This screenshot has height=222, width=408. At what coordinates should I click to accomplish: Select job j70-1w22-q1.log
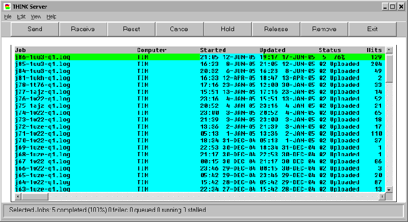(199, 140)
